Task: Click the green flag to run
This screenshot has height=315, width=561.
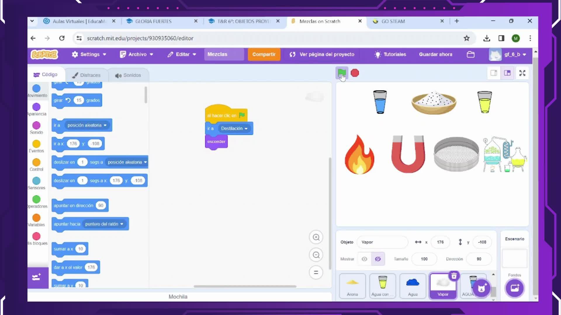Action: click(342, 73)
